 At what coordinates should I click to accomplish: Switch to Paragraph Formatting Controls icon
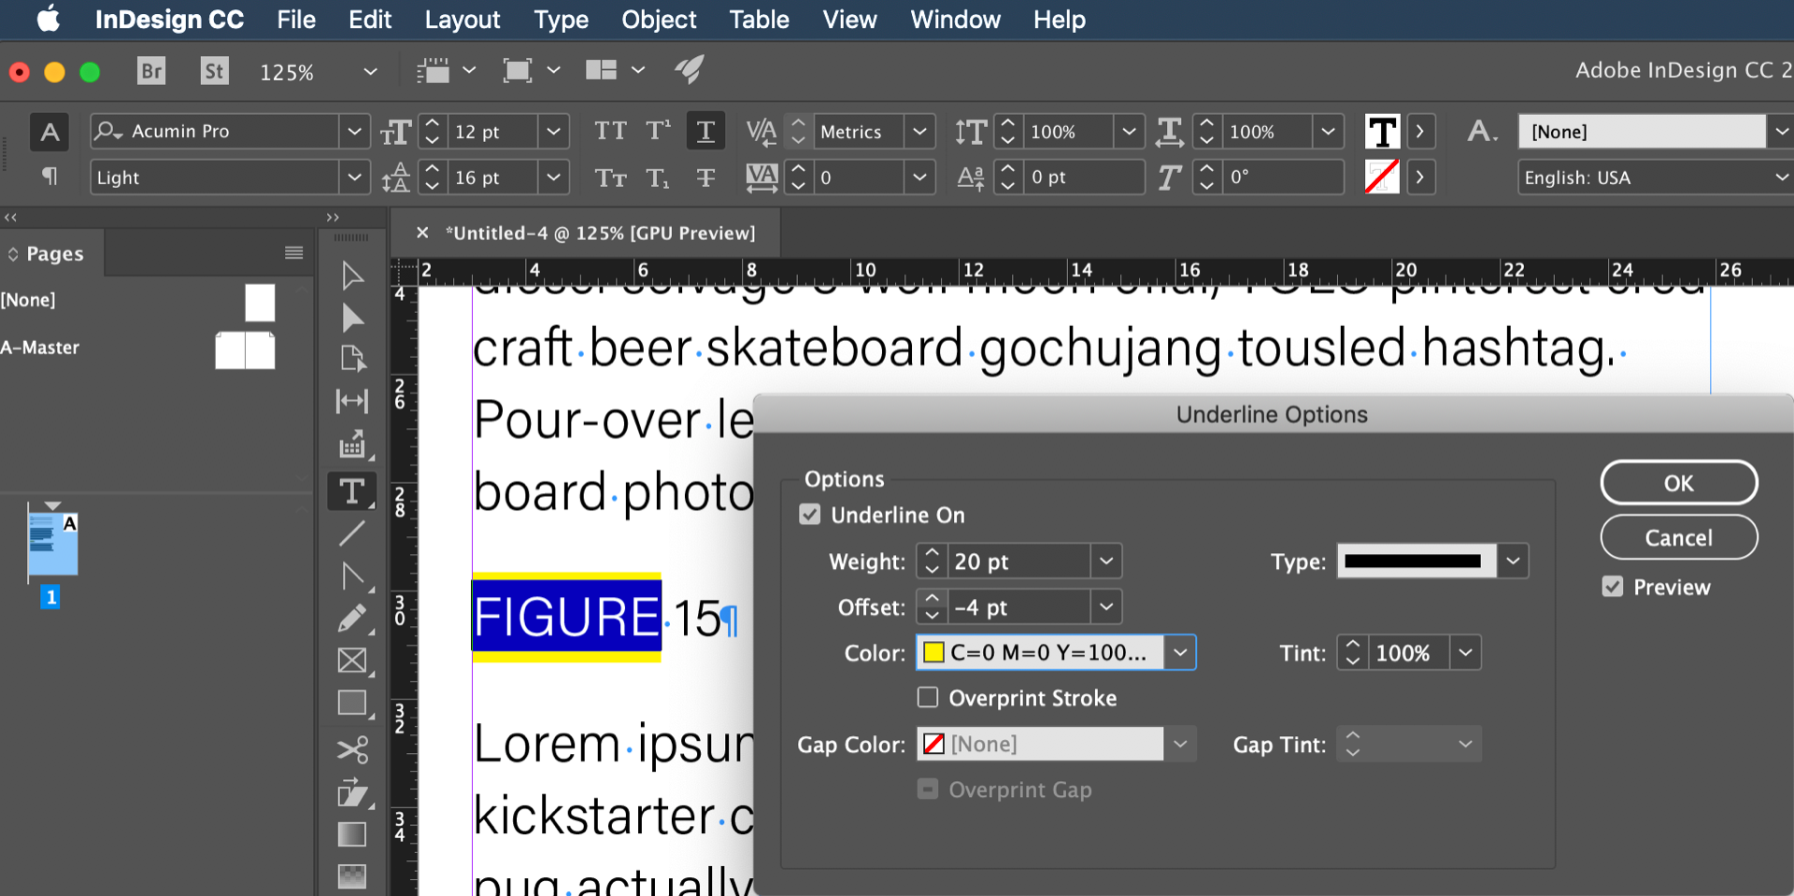(50, 176)
